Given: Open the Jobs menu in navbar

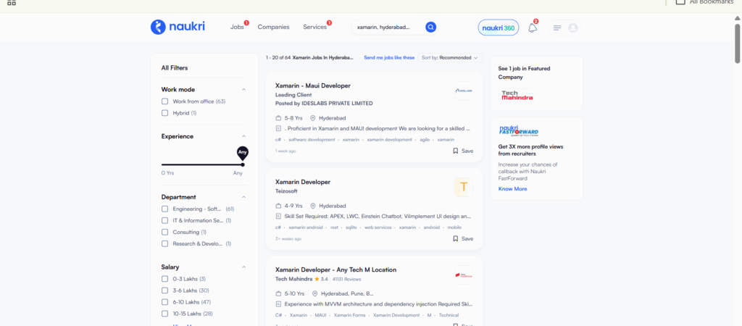Looking at the screenshot, I should pyautogui.click(x=237, y=27).
